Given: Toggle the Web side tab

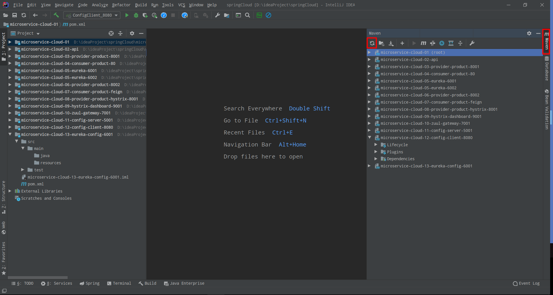Looking at the screenshot, I should coord(3,228).
